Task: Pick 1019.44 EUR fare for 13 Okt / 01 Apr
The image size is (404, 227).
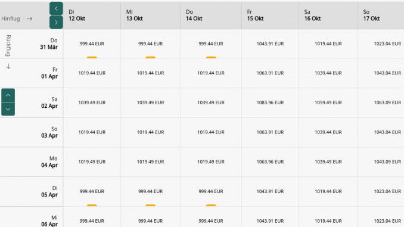Action: coord(151,73)
